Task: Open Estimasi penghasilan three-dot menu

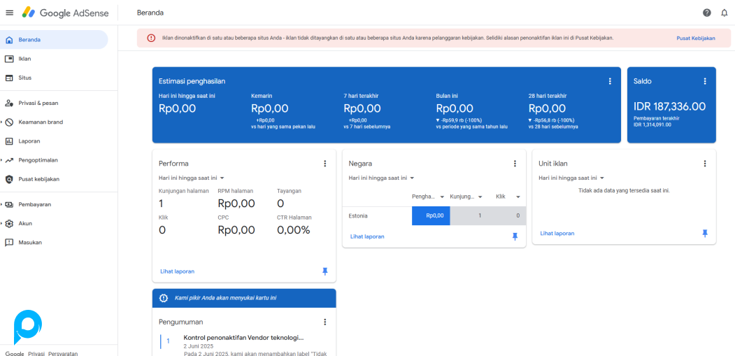Action: coord(610,81)
